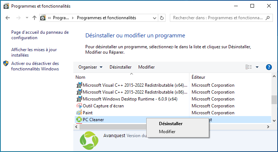The width and height of the screenshot is (278, 152).
Task: Click the view layout icon in toolbar
Action: tap(249, 67)
